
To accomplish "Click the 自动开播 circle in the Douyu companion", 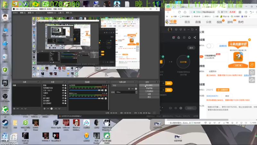I will (183, 62).
